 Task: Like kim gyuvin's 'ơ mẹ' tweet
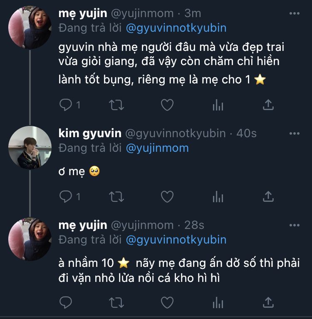coord(167,196)
